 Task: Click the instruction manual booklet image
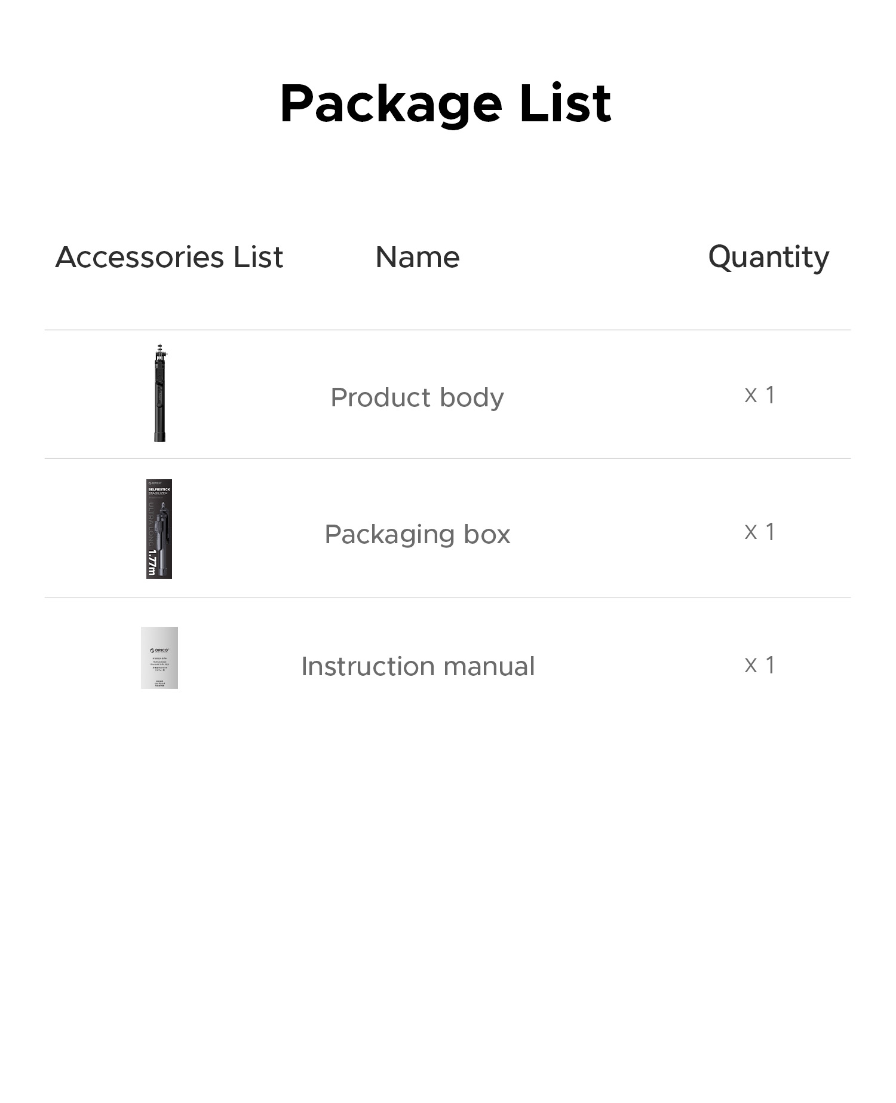click(x=159, y=657)
